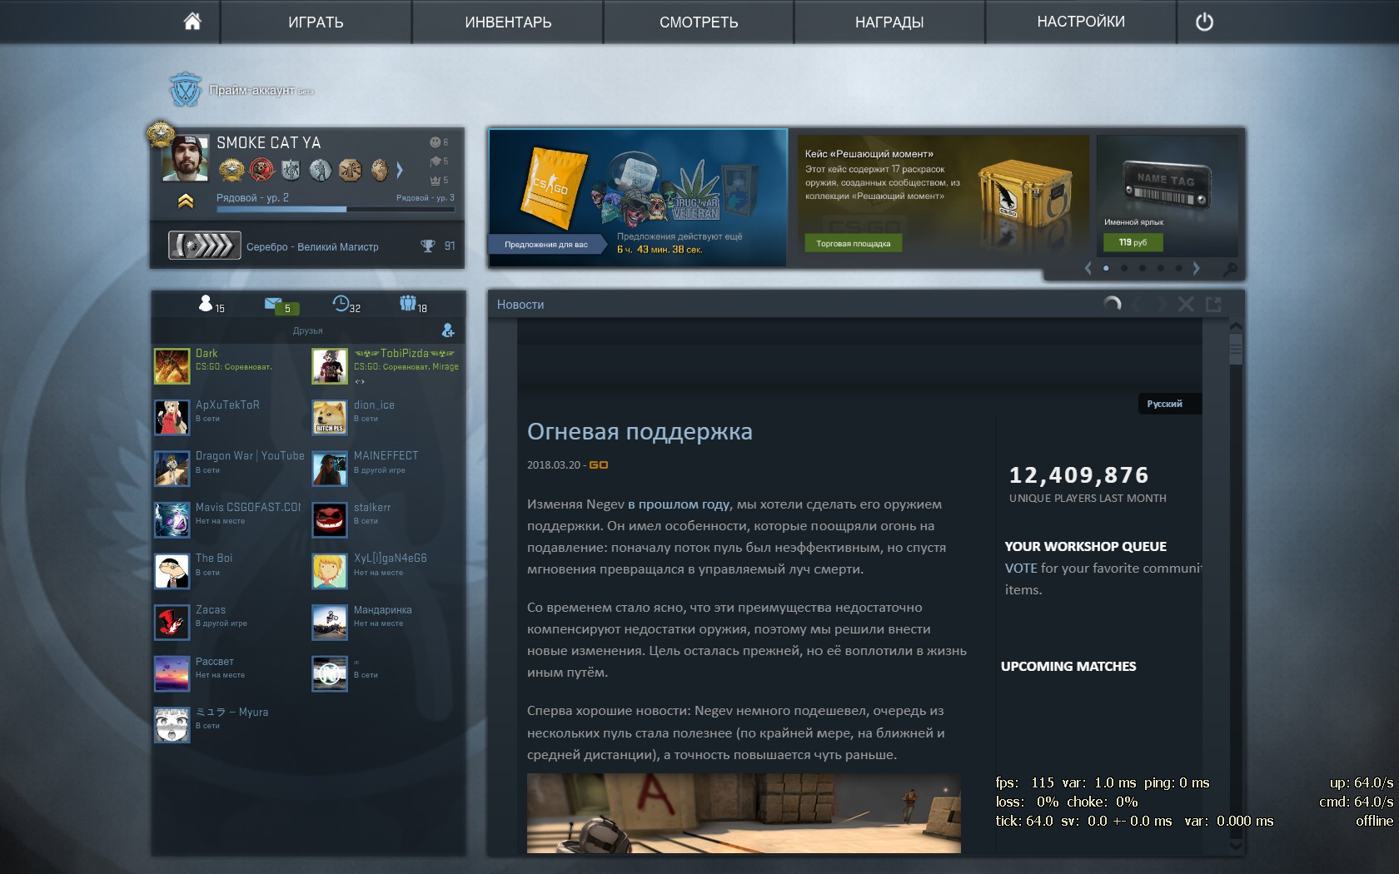
Task: Open the НАГРАДЫ menu
Action: (x=889, y=22)
